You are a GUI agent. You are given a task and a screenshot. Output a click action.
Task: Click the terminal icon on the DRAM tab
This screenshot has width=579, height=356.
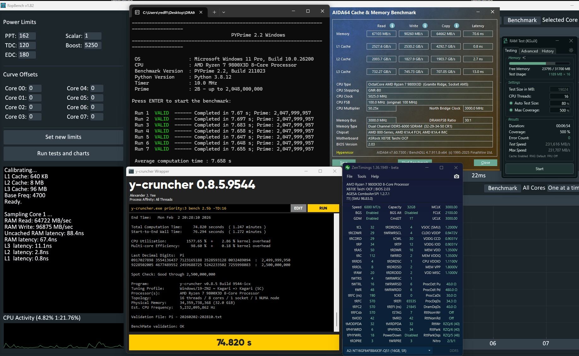click(137, 12)
